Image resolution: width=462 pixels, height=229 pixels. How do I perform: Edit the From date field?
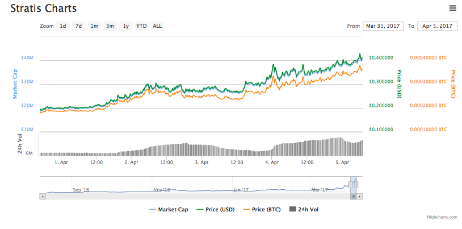pyautogui.click(x=383, y=26)
